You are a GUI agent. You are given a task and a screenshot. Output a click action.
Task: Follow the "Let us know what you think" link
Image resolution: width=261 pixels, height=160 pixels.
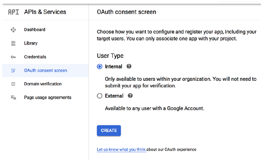121,149
